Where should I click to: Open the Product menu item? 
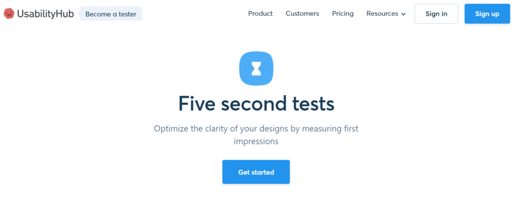261,14
